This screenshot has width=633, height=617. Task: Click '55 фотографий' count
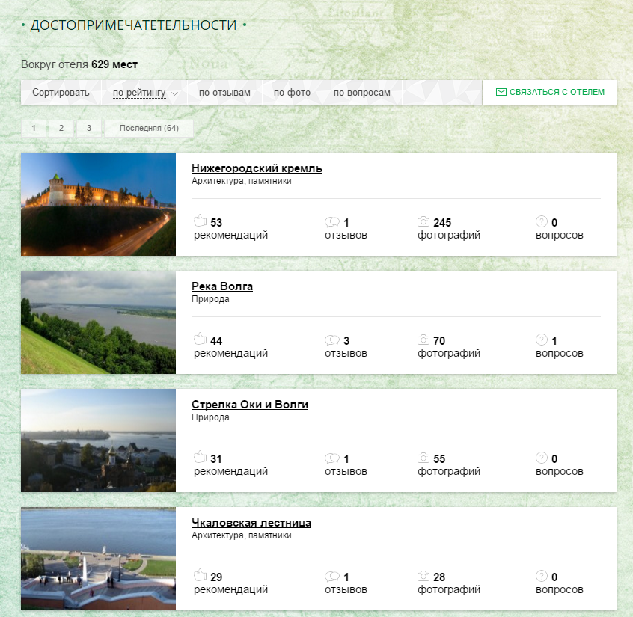[448, 465]
